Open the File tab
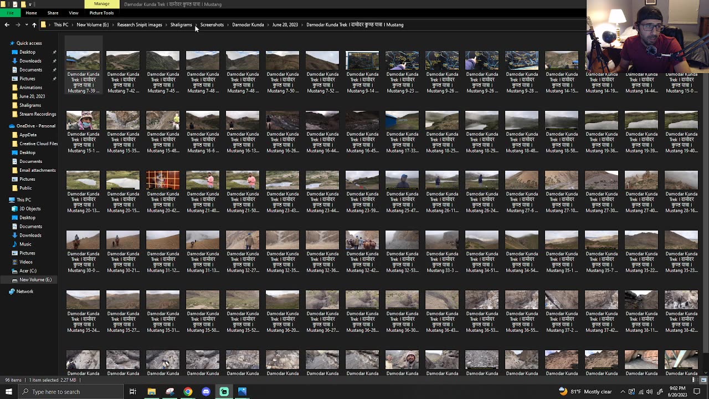 click(x=10, y=13)
